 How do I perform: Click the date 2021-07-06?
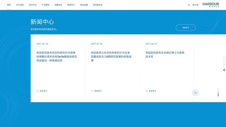coord(97,44)
